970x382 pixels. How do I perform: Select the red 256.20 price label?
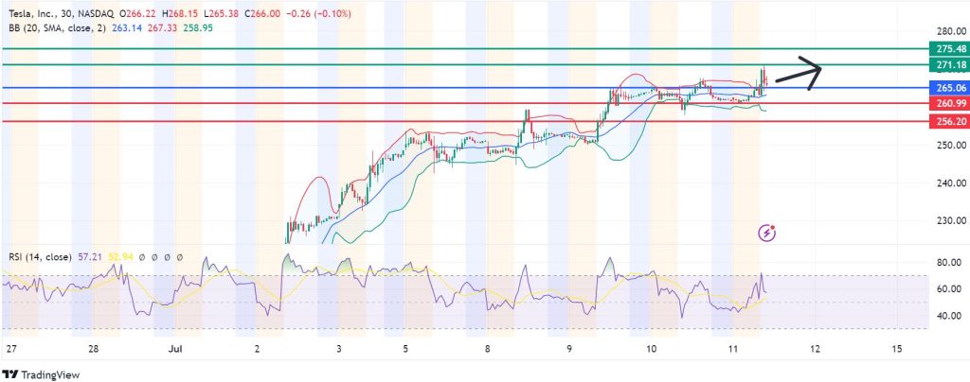click(949, 122)
